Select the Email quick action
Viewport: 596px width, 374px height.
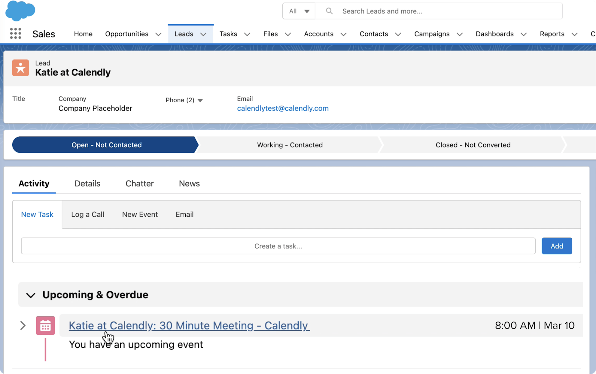(184, 214)
